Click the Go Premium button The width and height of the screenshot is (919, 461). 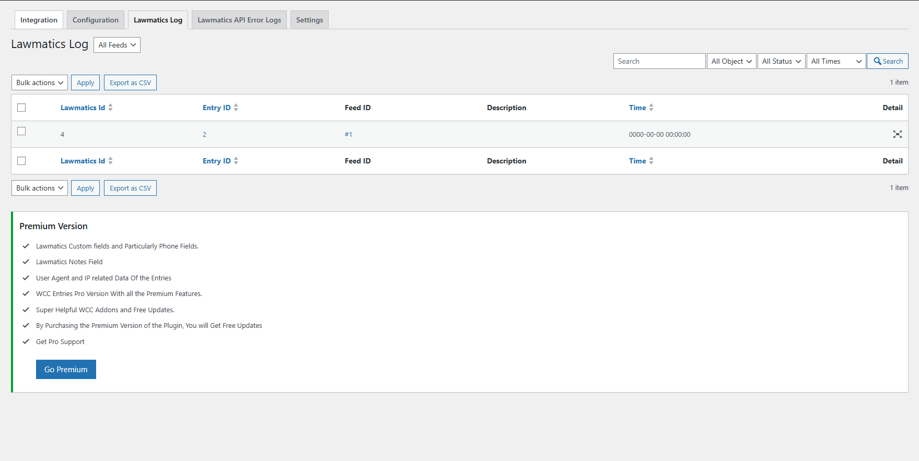pos(66,369)
